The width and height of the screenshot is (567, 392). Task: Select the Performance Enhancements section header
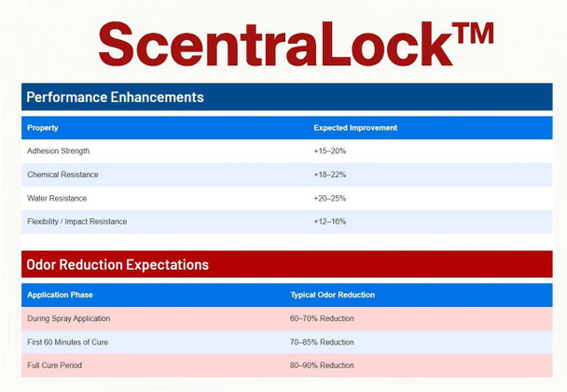click(x=115, y=97)
